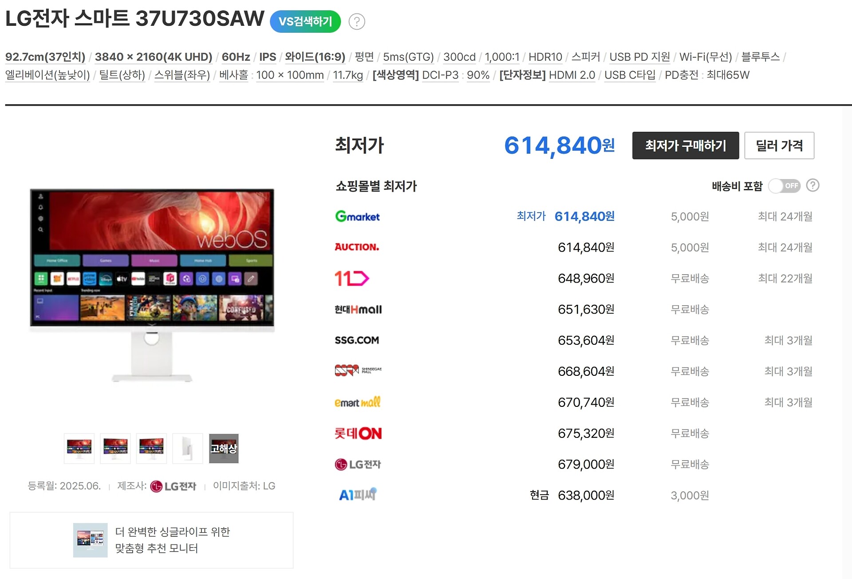
Task: Open the help icon beside VS검색하기
Action: click(357, 21)
